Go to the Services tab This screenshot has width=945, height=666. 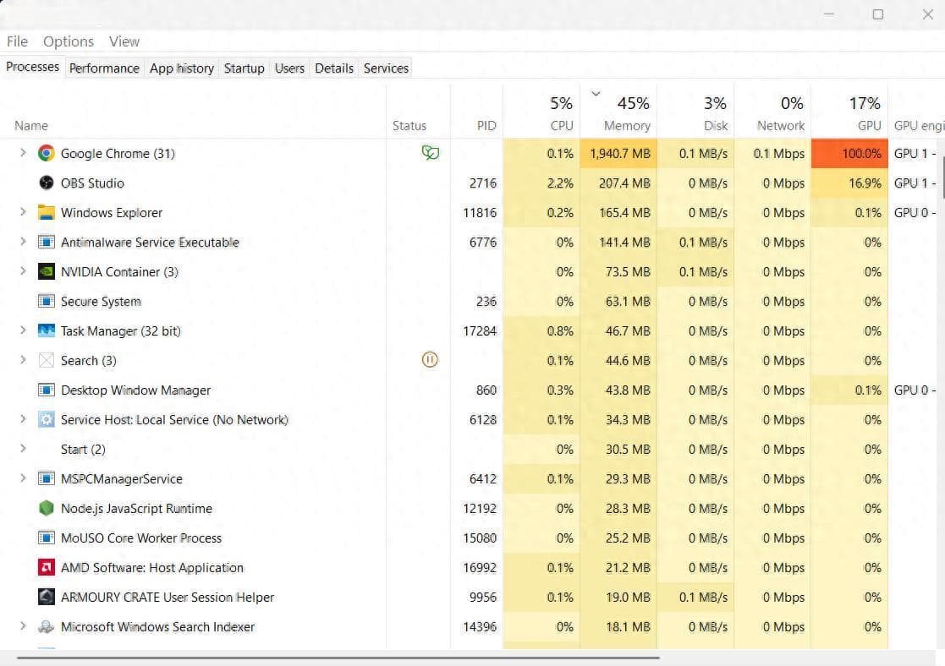[386, 68]
